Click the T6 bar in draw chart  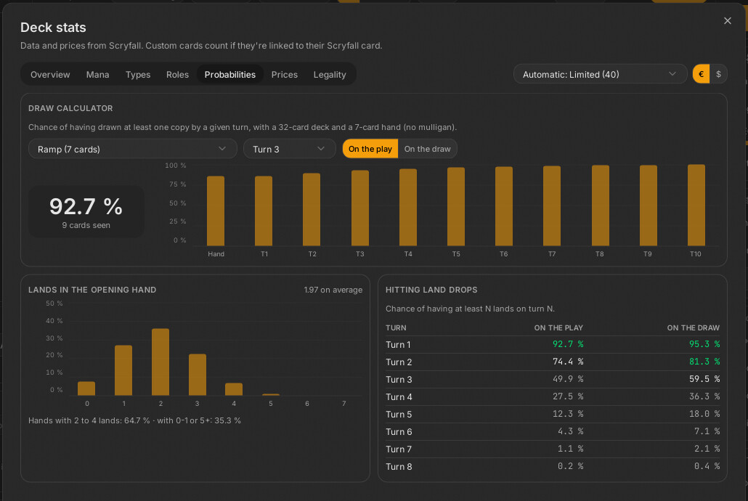(x=504, y=206)
